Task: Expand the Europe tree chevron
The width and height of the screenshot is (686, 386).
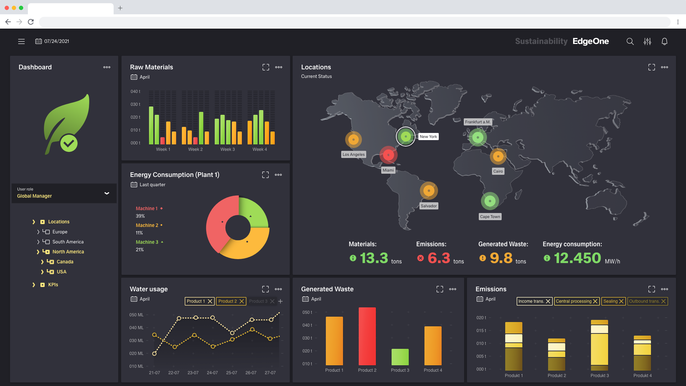Action: [38, 232]
